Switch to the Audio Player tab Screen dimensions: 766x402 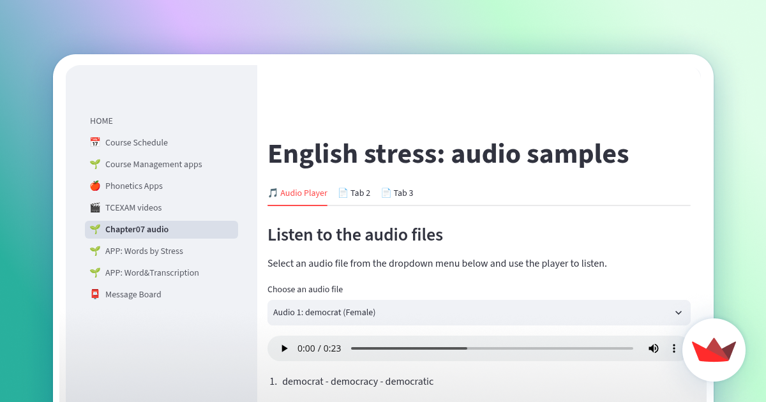(x=297, y=193)
